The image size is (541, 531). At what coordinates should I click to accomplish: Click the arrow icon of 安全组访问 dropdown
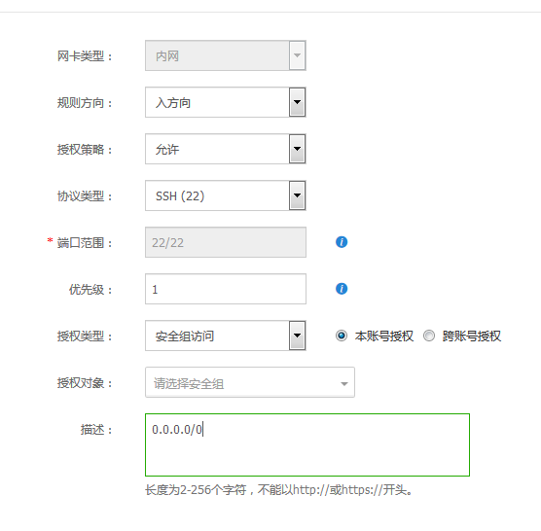click(297, 336)
